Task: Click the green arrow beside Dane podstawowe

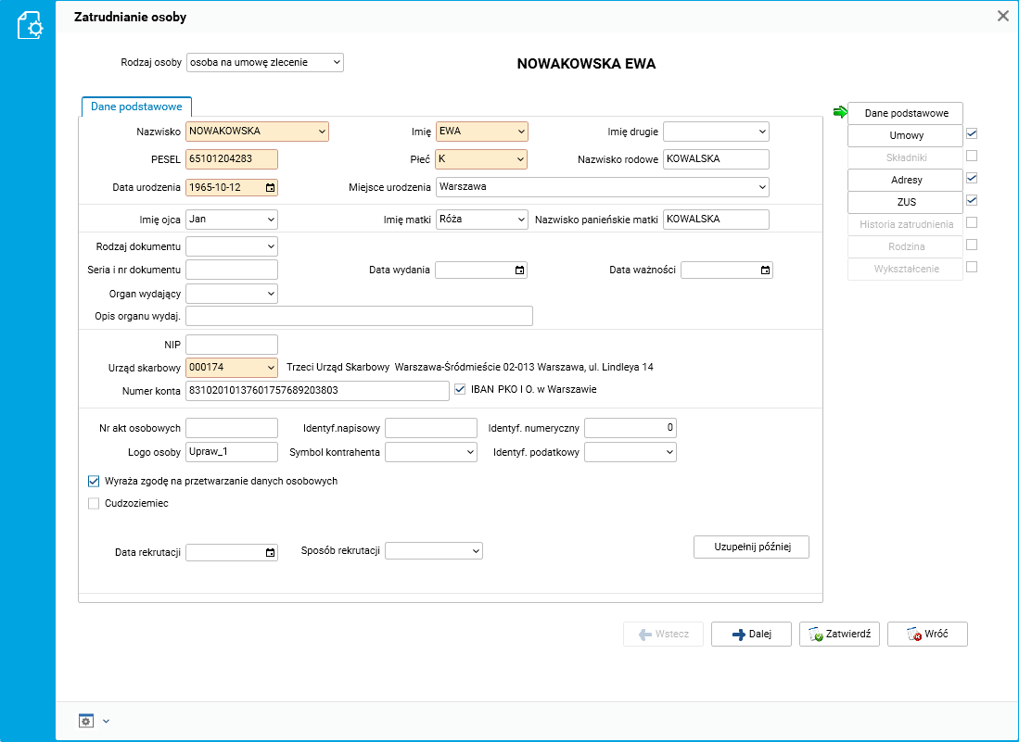Action: 840,112
